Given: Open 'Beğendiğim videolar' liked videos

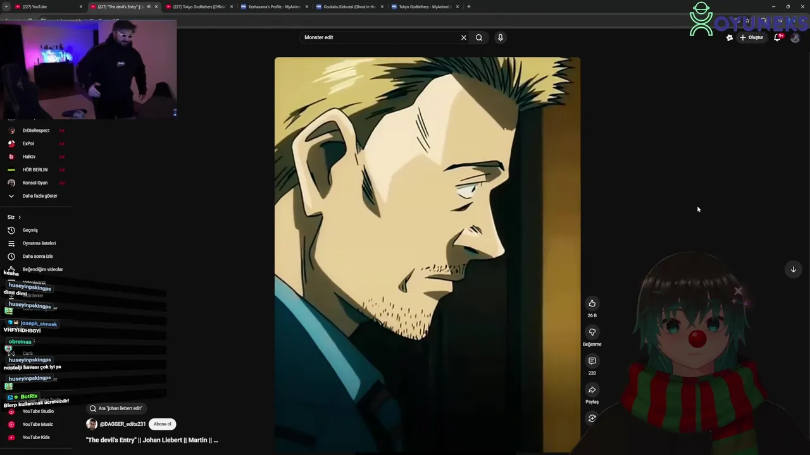Looking at the screenshot, I should [x=42, y=269].
